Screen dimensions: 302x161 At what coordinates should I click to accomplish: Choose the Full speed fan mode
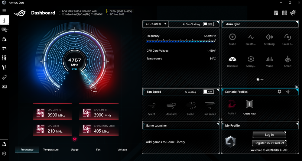coord(210,108)
